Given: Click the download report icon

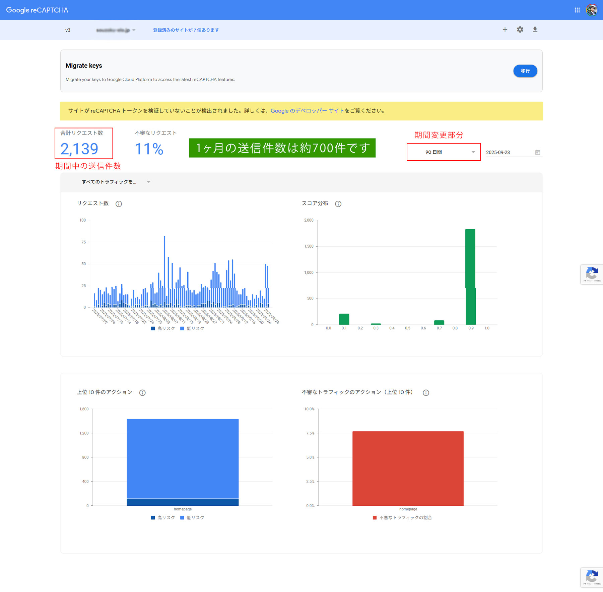Looking at the screenshot, I should tap(535, 30).
